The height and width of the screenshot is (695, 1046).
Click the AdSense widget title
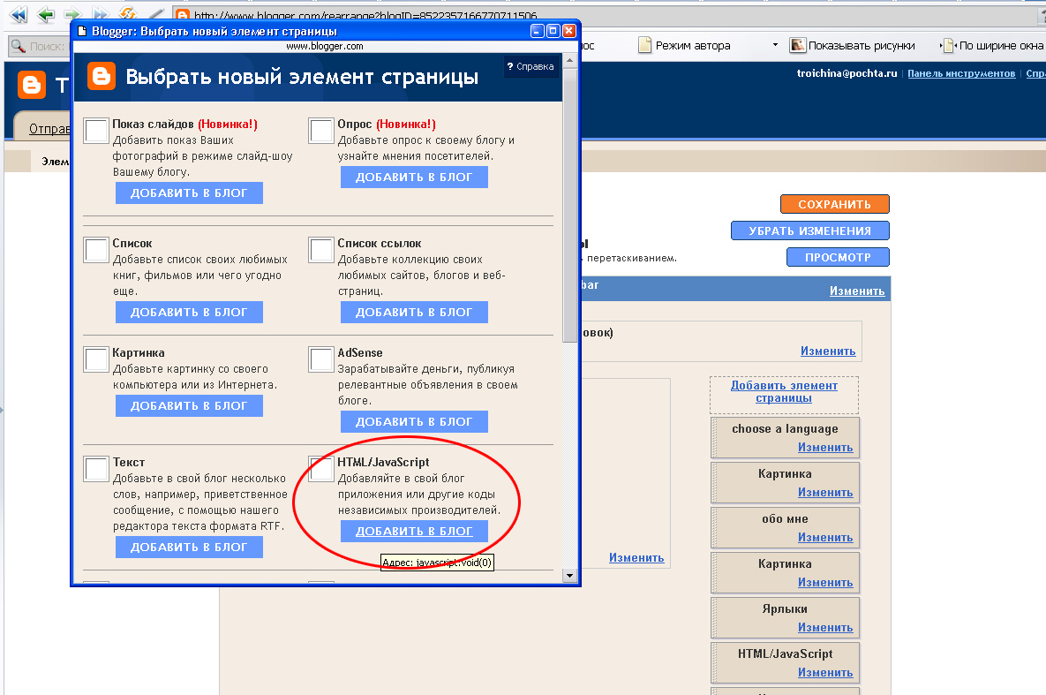[360, 352]
